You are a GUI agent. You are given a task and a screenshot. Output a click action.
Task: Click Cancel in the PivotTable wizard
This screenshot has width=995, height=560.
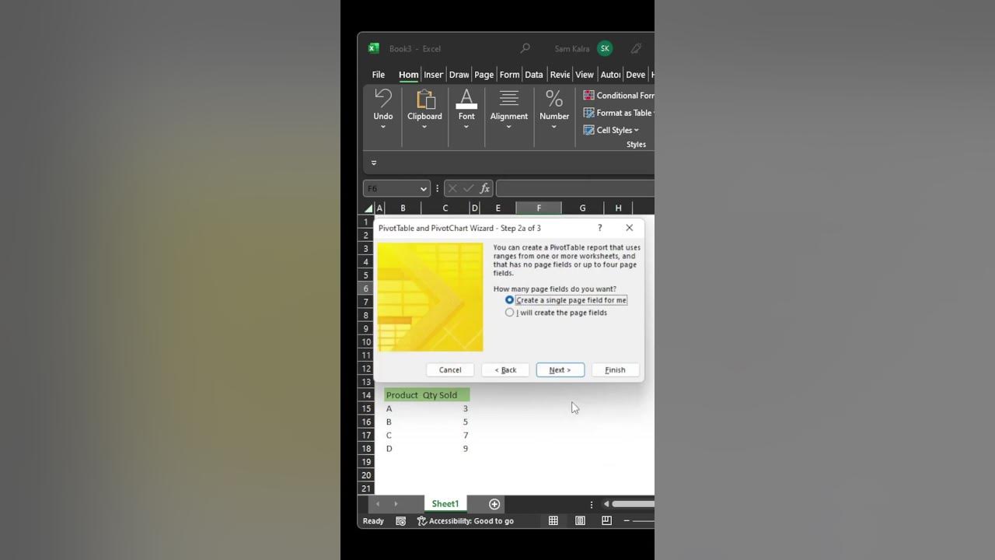coord(450,370)
